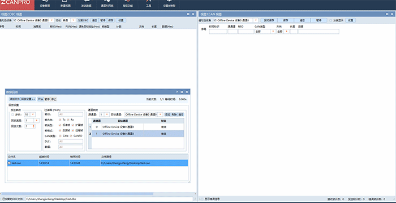Uncheck the Tx frame direction checkbox
This screenshot has width=396, height=203.
click(x=60, y=120)
